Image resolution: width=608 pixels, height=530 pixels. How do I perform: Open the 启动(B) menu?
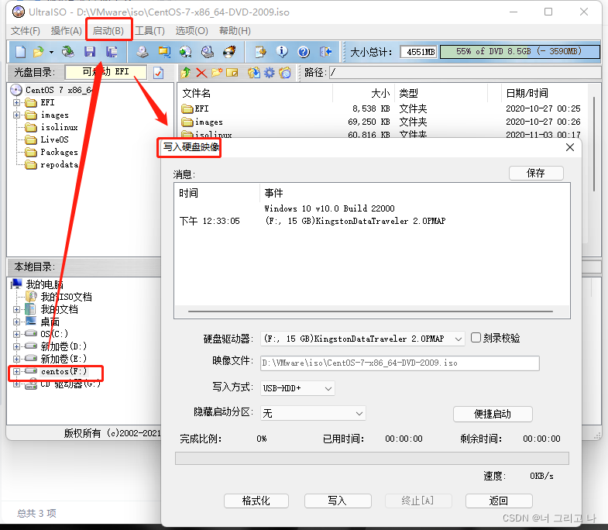pyautogui.click(x=108, y=31)
